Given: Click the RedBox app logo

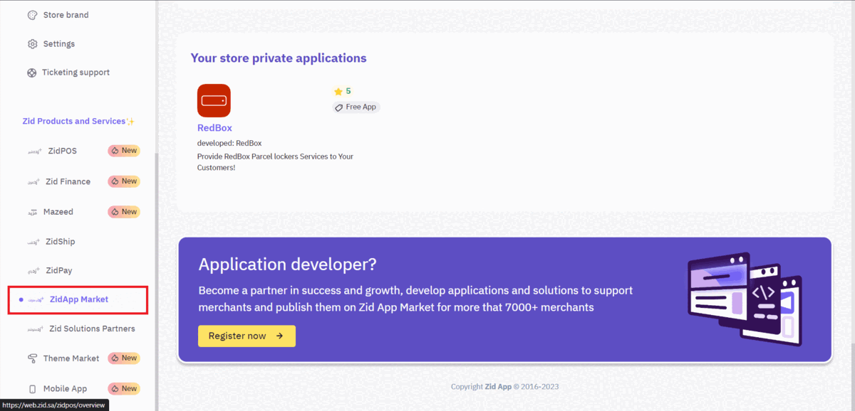Looking at the screenshot, I should (214, 100).
